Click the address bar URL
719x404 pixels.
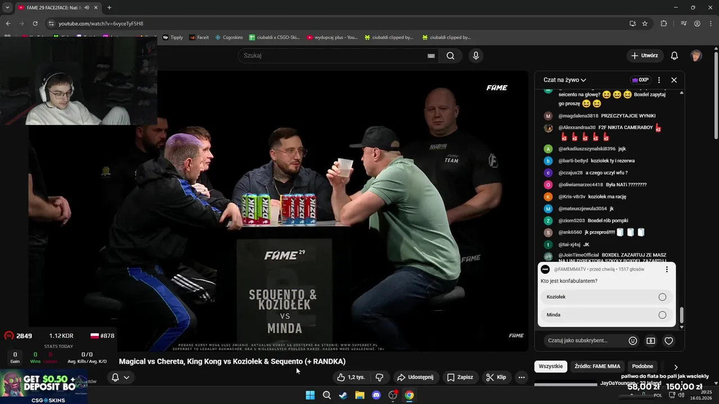pyautogui.click(x=101, y=24)
